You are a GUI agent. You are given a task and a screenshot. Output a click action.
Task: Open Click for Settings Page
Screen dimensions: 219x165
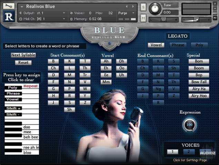click(190, 160)
